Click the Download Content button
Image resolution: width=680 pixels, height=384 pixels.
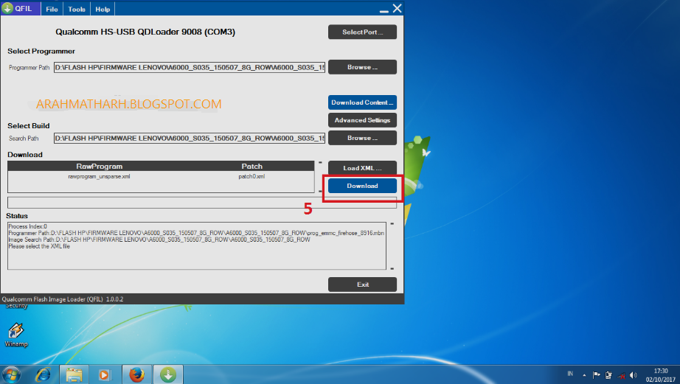(362, 102)
